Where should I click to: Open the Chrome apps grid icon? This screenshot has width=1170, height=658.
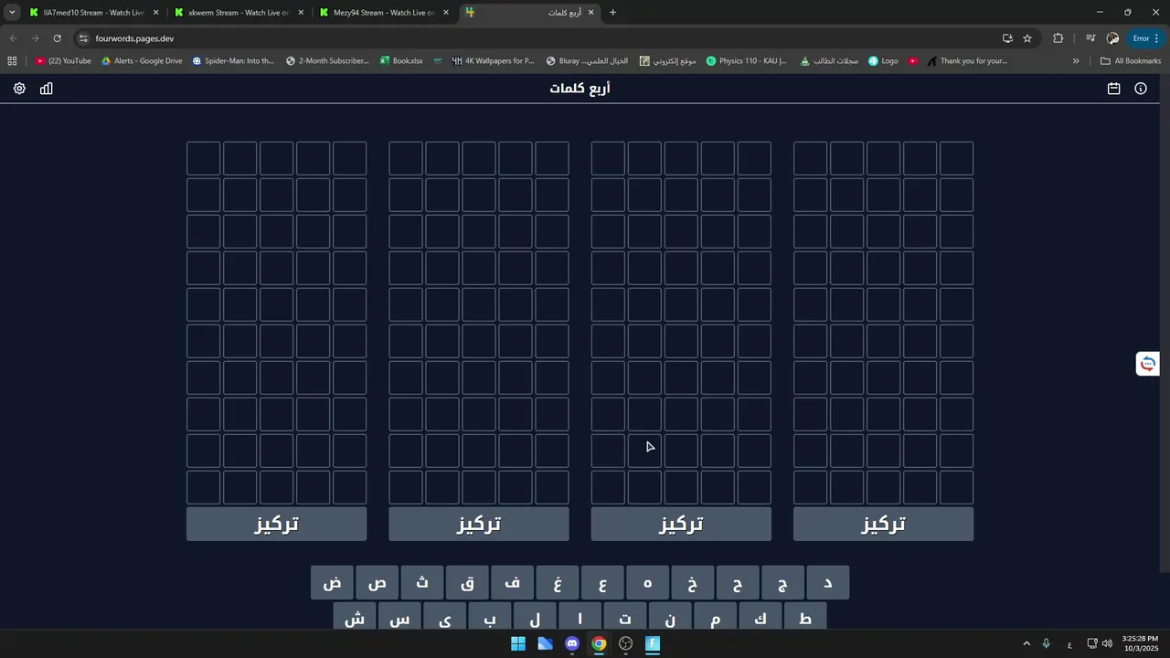pyautogui.click(x=12, y=61)
